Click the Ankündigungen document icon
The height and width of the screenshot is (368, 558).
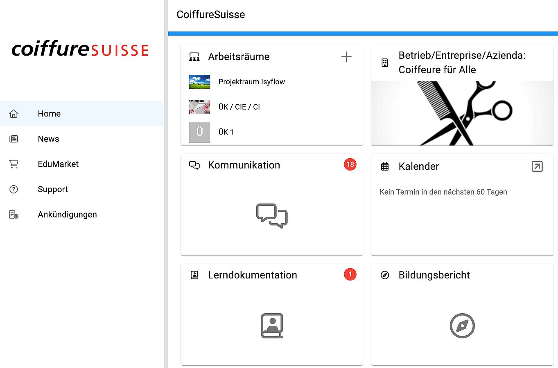(14, 215)
